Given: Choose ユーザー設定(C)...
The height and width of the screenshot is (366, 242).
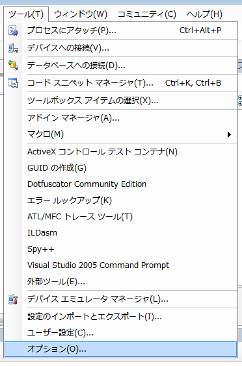Looking at the screenshot, I should (121, 333).
